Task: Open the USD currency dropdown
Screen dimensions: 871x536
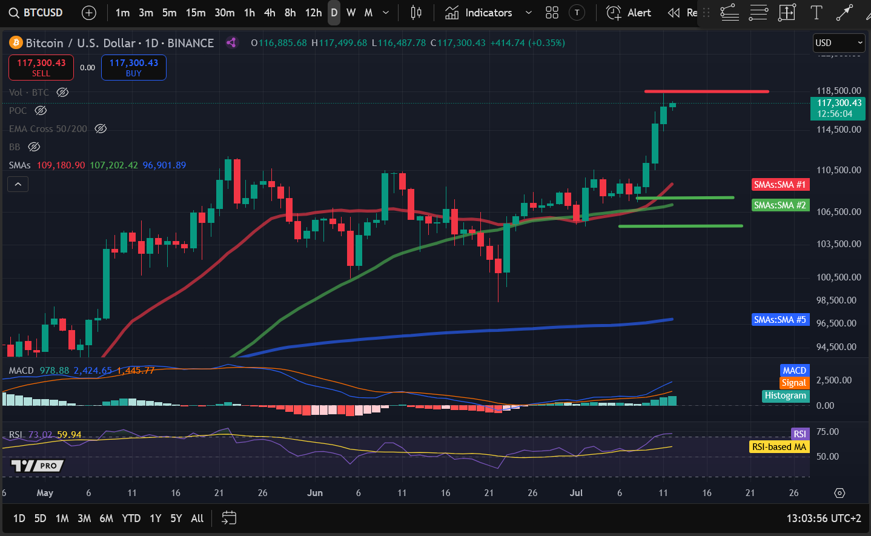Action: pyautogui.click(x=838, y=42)
